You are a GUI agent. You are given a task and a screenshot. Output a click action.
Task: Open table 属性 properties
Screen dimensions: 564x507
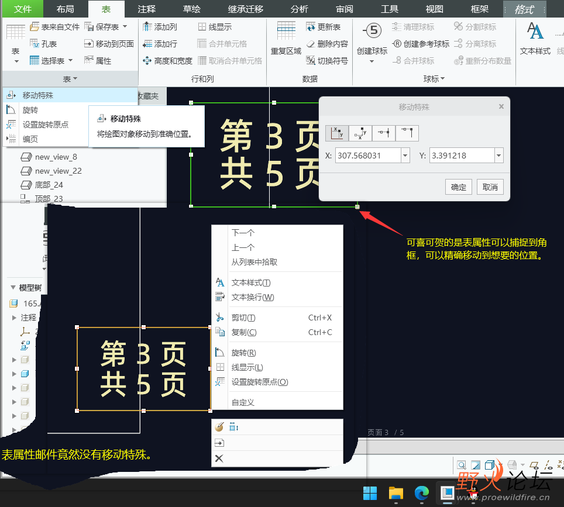pos(98,60)
